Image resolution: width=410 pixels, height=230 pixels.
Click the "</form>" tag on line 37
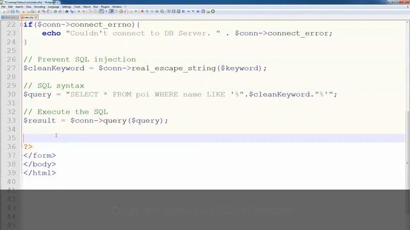click(40, 155)
